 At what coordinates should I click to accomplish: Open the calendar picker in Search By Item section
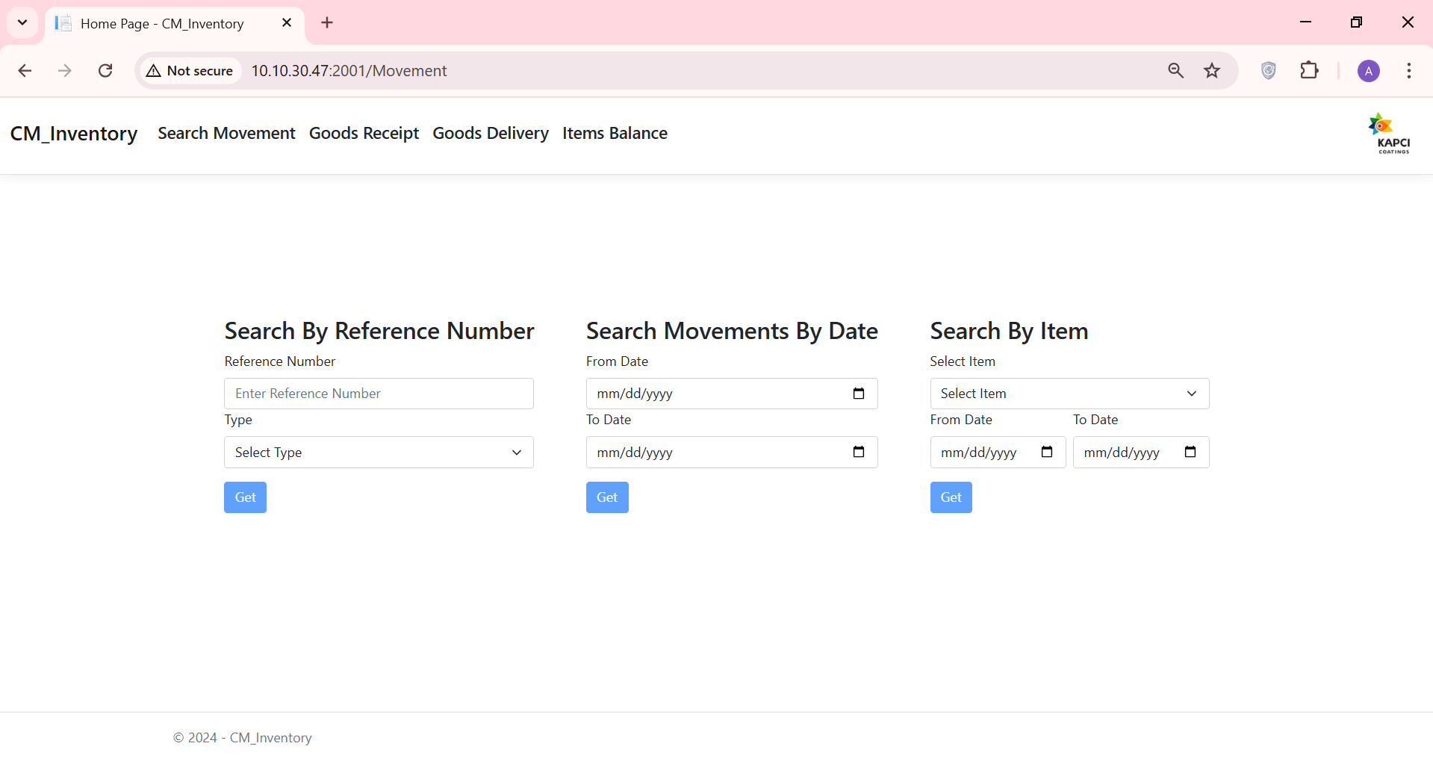click(x=1047, y=452)
